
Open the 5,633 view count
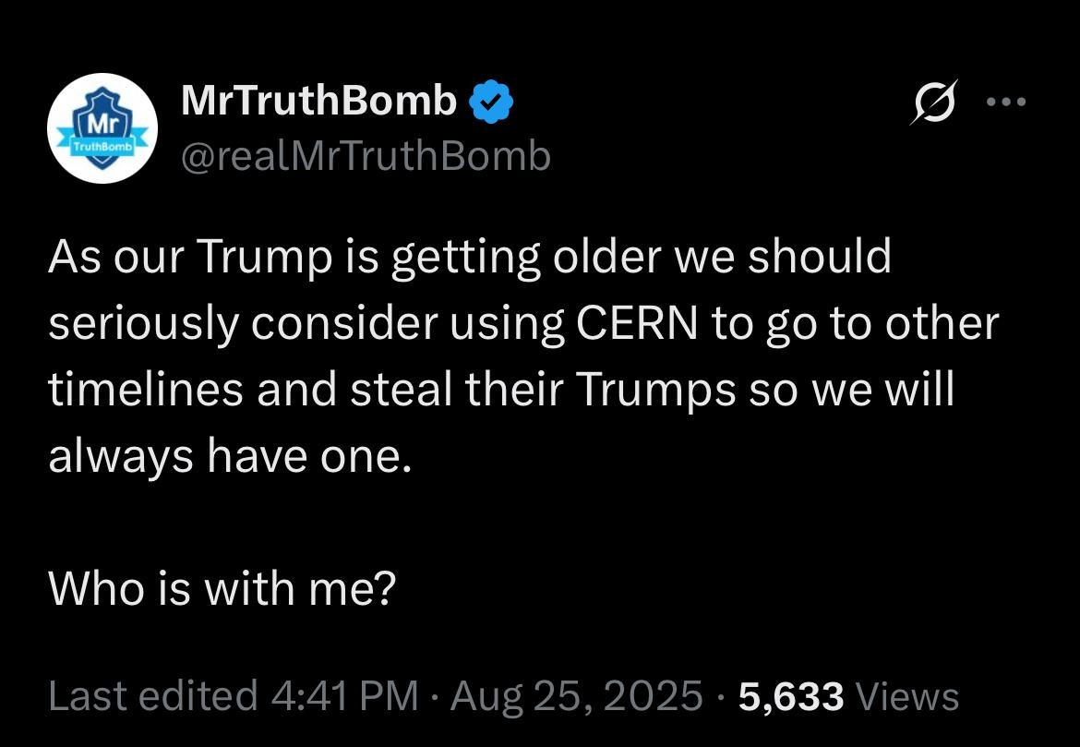pyautogui.click(x=791, y=696)
